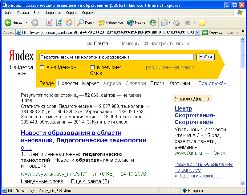
Task: Refresh the page with green arrows icon
Action: coord(59,22)
